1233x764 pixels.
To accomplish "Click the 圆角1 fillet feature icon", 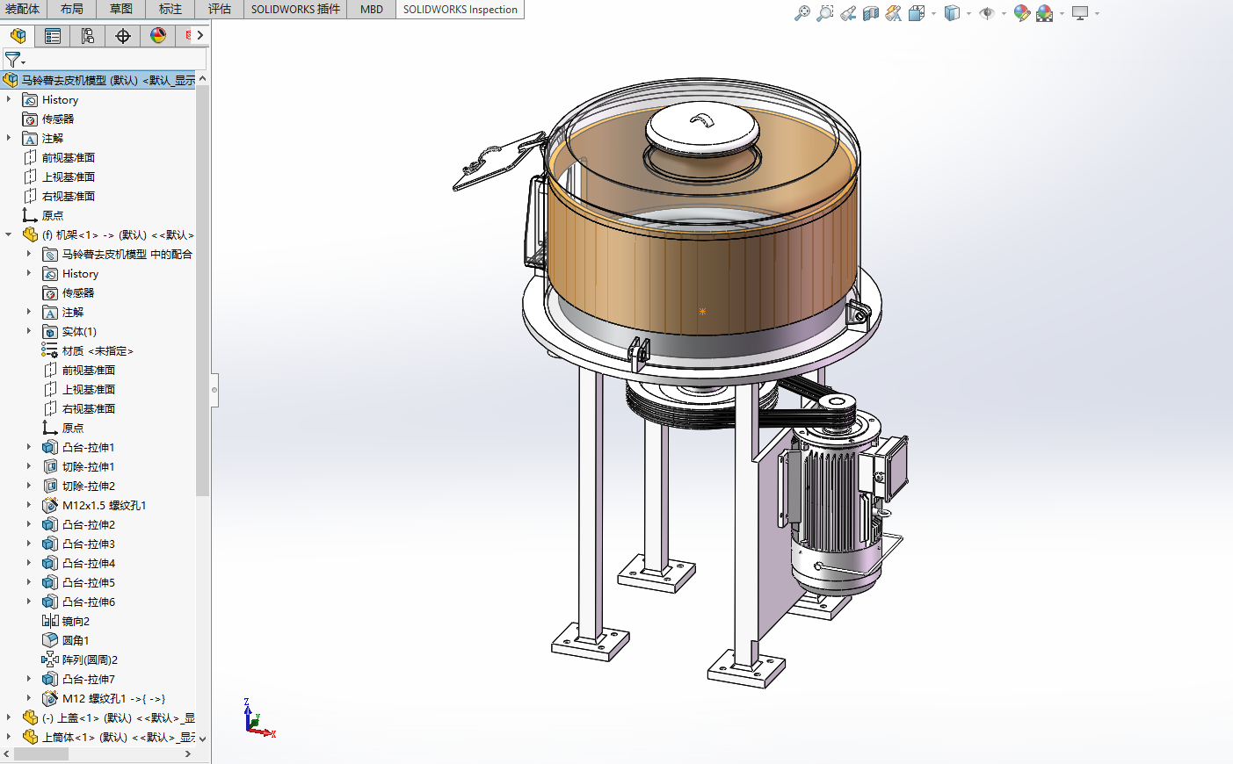I will [50, 640].
